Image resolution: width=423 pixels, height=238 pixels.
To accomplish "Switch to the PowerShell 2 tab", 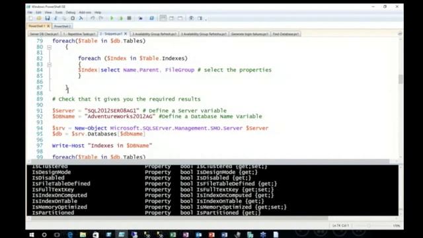I will (62, 26).
